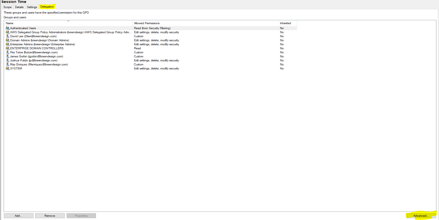This screenshot has width=439, height=220.
Task: Select the SYSTEM entry
Action: point(16,68)
